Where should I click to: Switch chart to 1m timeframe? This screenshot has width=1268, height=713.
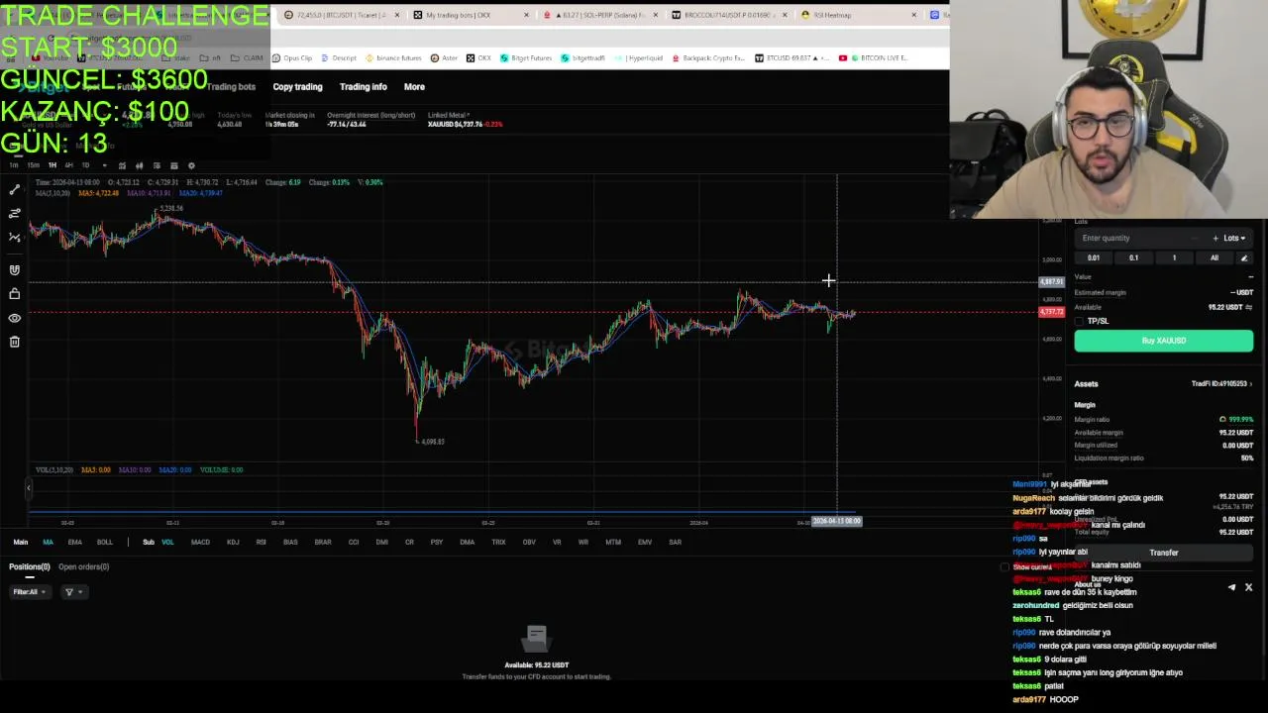click(x=14, y=165)
